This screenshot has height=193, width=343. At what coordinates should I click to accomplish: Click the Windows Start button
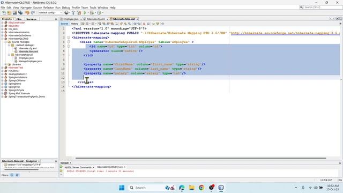(x=122, y=188)
